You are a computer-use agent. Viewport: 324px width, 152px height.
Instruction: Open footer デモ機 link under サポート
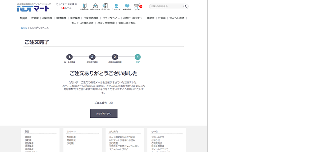click(70, 143)
